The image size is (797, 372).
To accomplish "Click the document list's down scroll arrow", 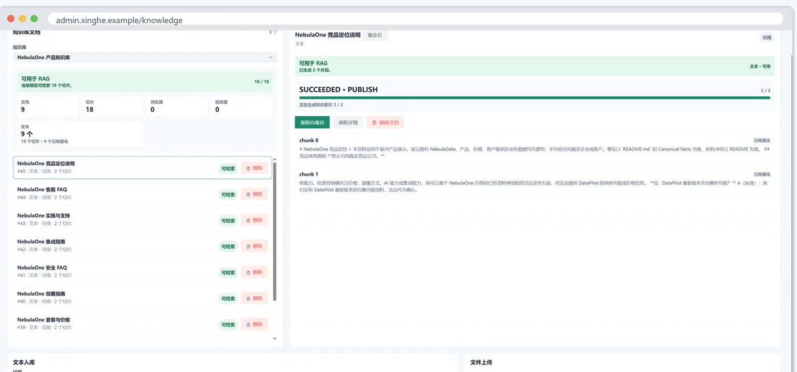I will [274, 339].
